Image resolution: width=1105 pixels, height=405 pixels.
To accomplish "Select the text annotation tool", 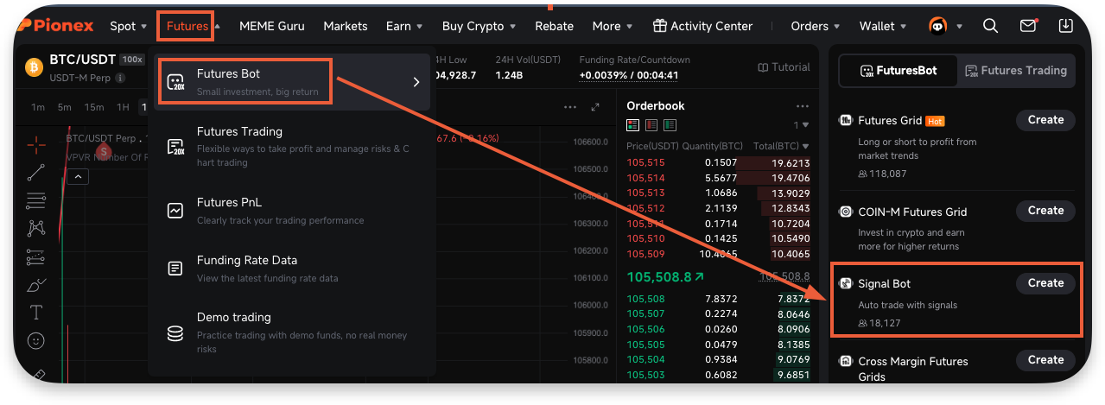I will tap(36, 312).
